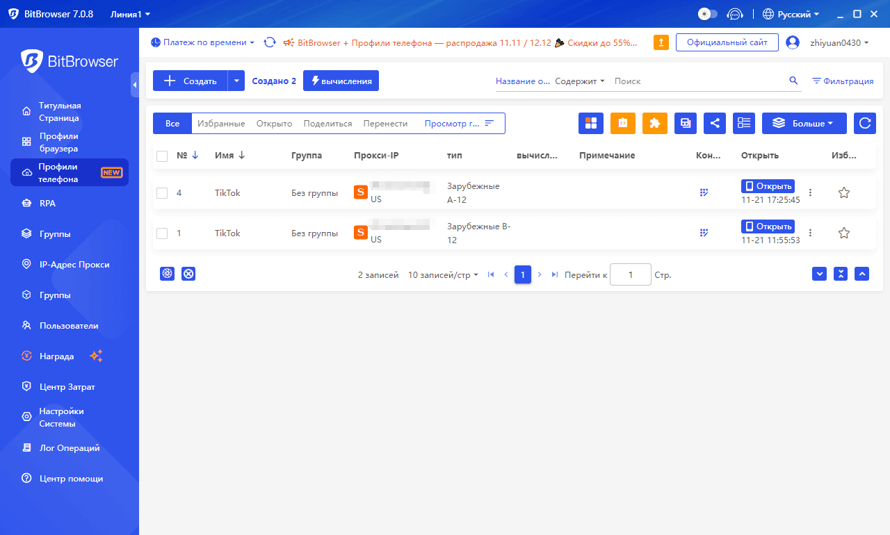
Task: Open the 10 записей/стр page size dropdown
Action: [x=443, y=274]
